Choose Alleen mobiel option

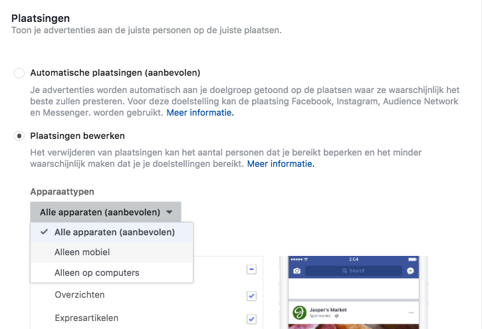click(x=112, y=253)
